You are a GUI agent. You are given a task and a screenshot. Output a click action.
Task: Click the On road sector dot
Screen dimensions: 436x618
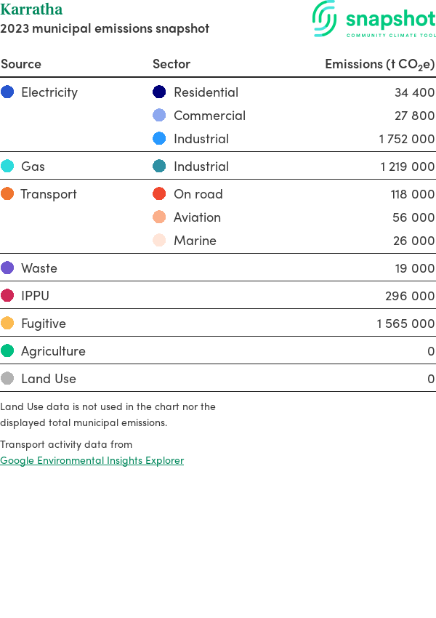coord(159,194)
